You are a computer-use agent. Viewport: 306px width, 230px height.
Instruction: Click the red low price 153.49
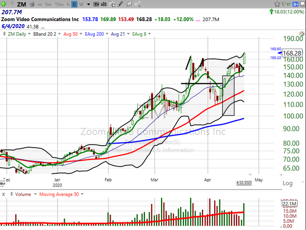[126, 19]
